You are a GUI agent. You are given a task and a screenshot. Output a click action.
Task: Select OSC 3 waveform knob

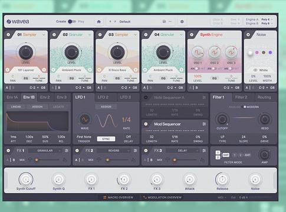tap(231, 52)
